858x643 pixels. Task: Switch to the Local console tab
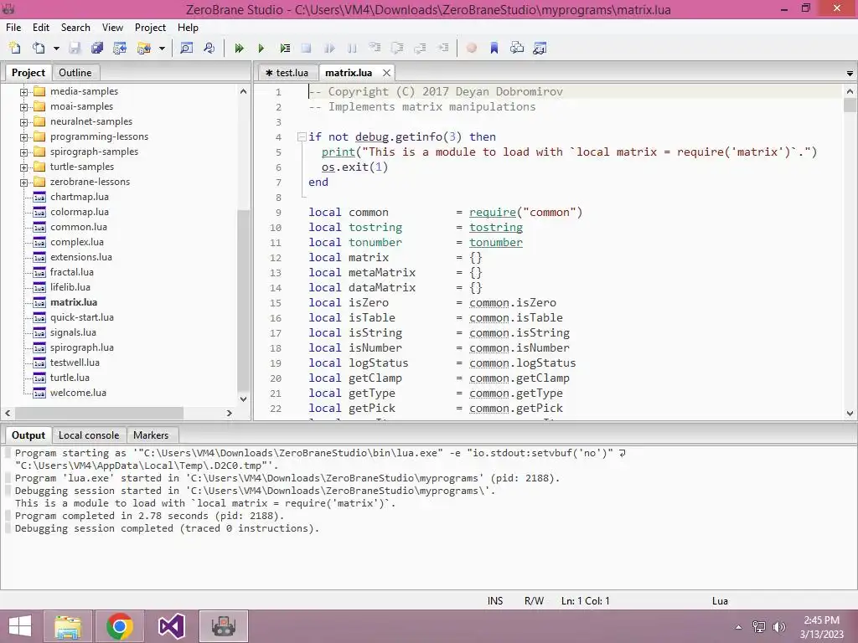click(89, 435)
